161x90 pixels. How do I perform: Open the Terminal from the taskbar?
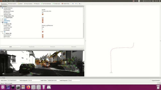[18, 87]
